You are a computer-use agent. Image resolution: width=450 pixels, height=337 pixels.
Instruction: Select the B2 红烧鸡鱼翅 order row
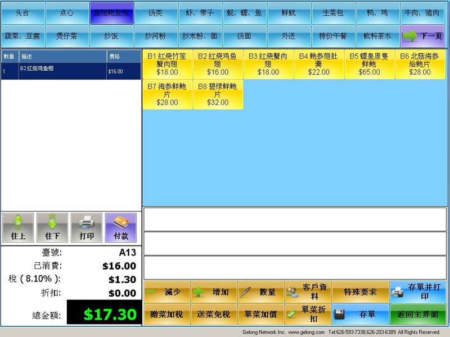(70, 71)
